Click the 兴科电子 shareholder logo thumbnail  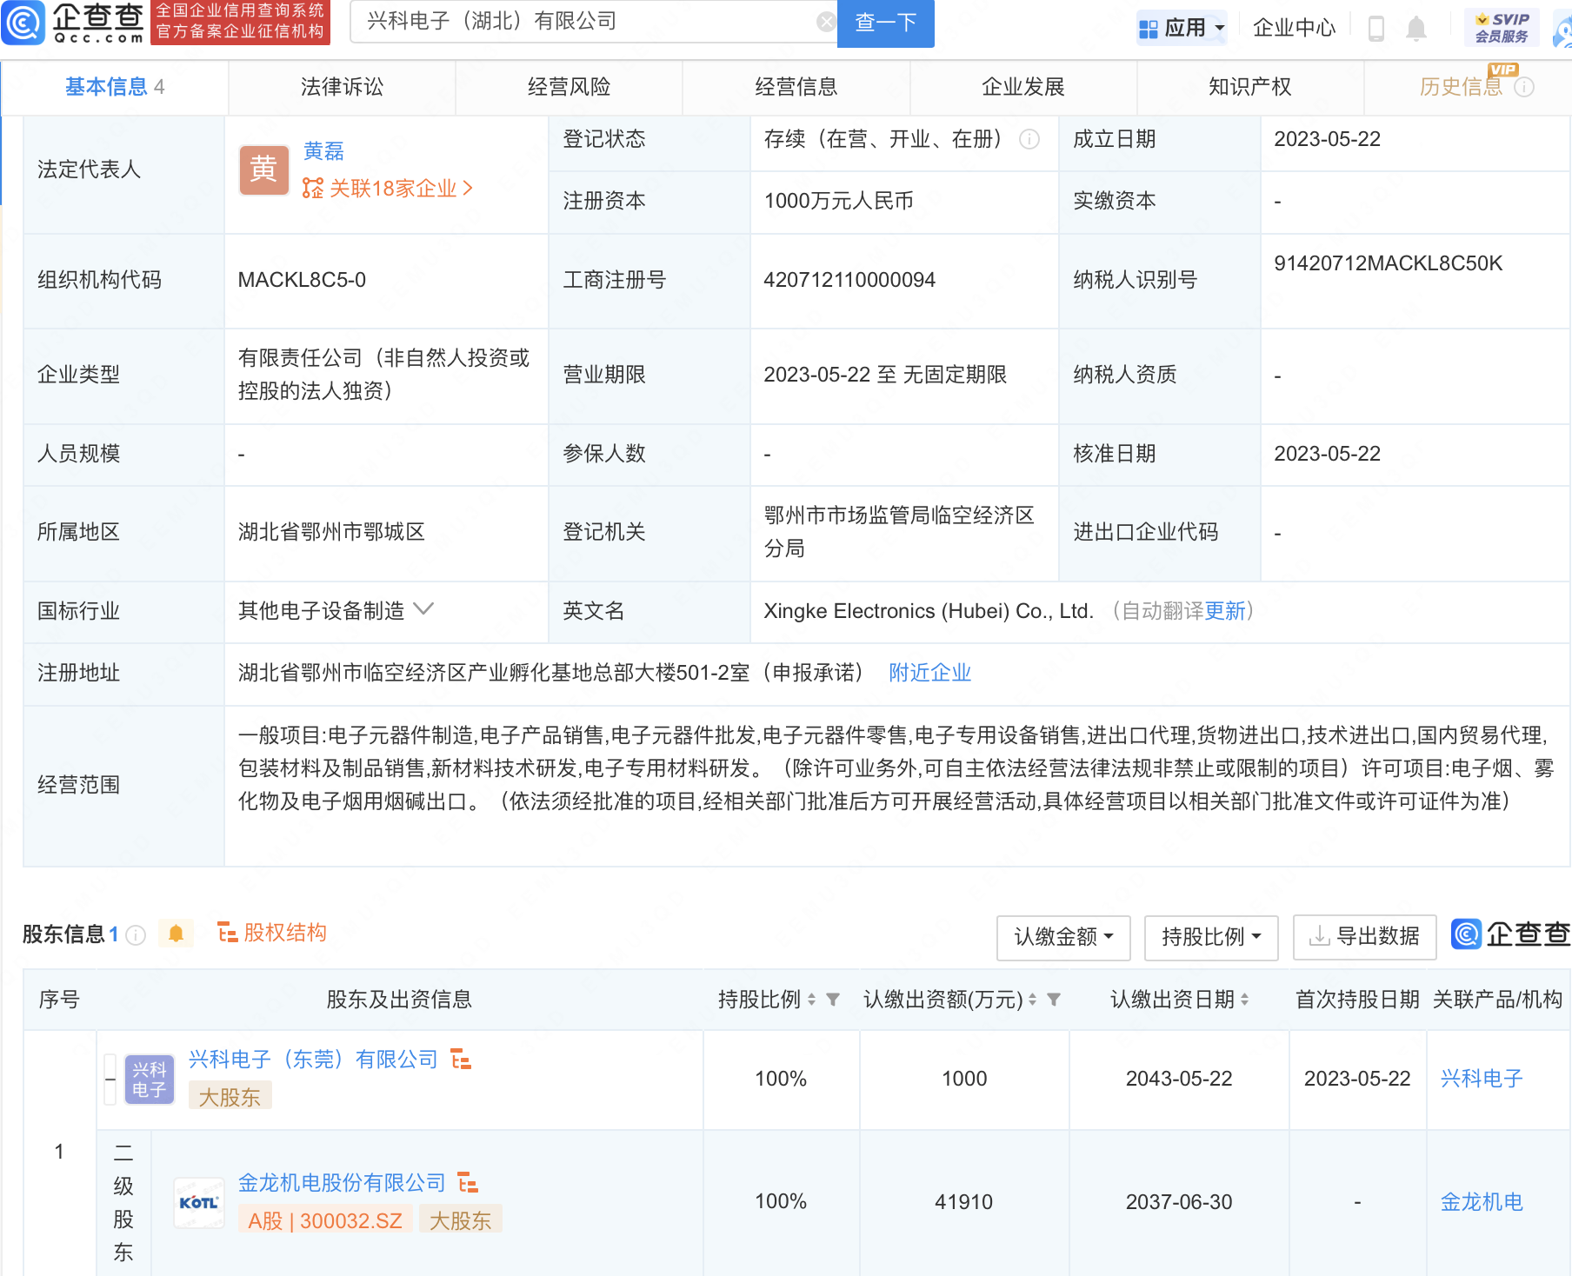click(150, 1080)
